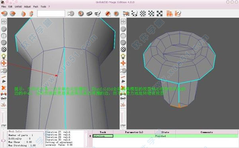Viewport: 239px width, 148px height.
Task: Click the orange packing boxes icon
Action: click(x=170, y=13)
